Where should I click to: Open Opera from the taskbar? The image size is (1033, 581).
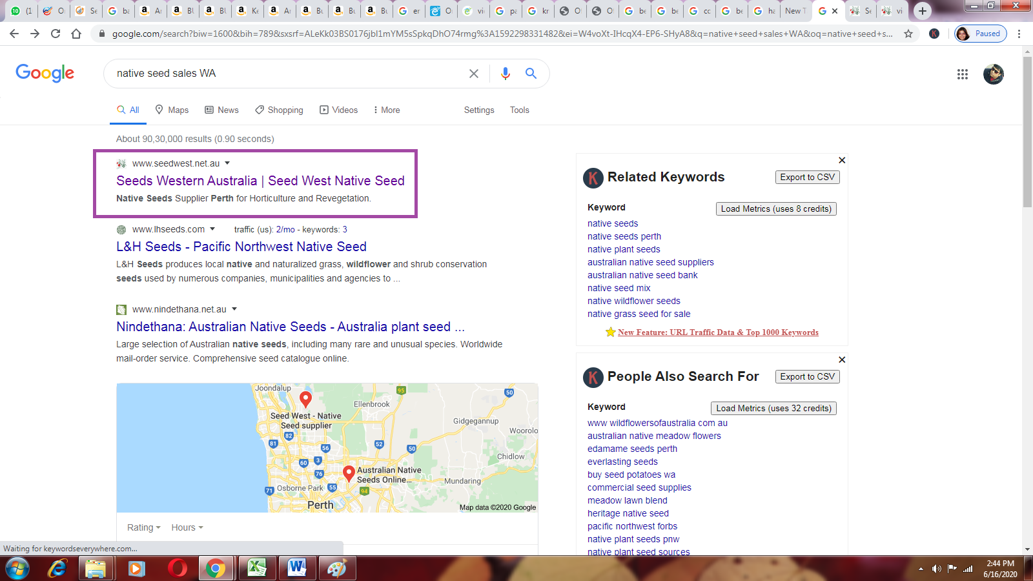(177, 569)
